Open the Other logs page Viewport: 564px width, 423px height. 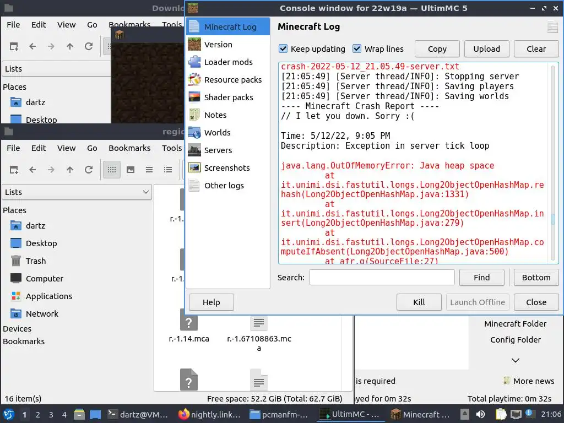(228, 185)
